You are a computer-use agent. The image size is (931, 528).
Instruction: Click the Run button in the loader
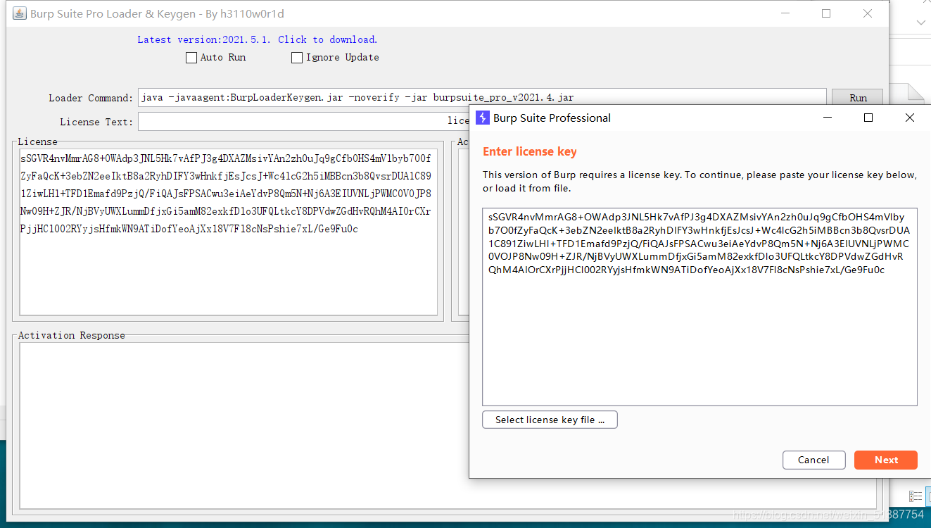point(858,98)
